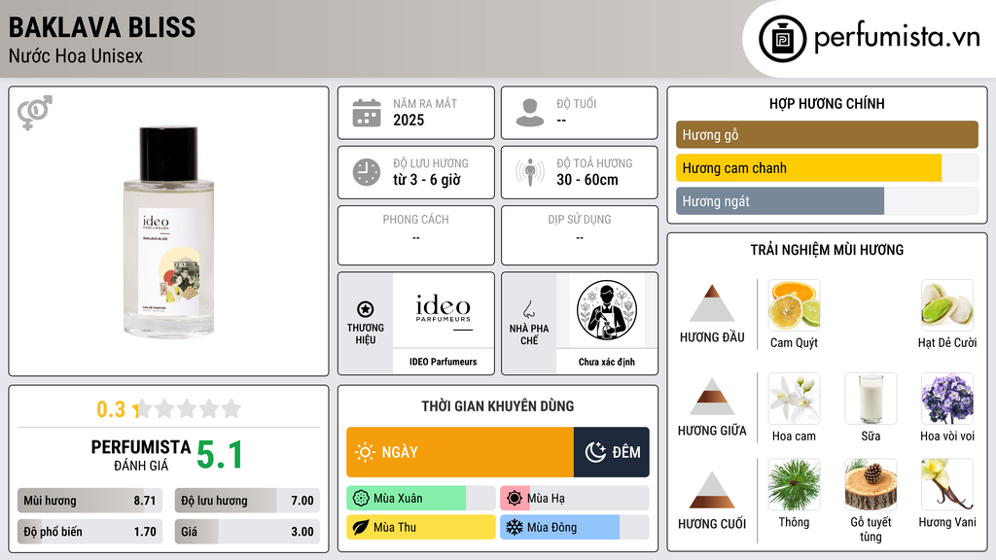Click the Đêm night segment
The height and width of the screenshot is (560, 996).
612,452
